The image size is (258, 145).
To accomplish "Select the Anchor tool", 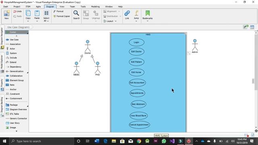I will [x=11, y=89].
